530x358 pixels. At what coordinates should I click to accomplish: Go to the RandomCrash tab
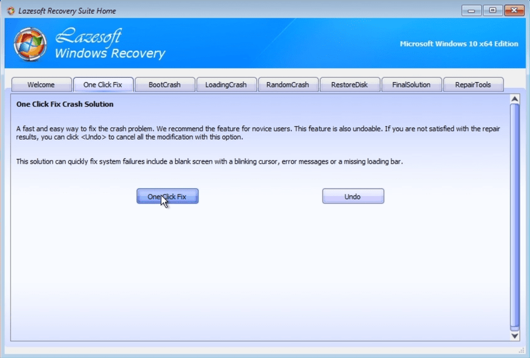(288, 85)
